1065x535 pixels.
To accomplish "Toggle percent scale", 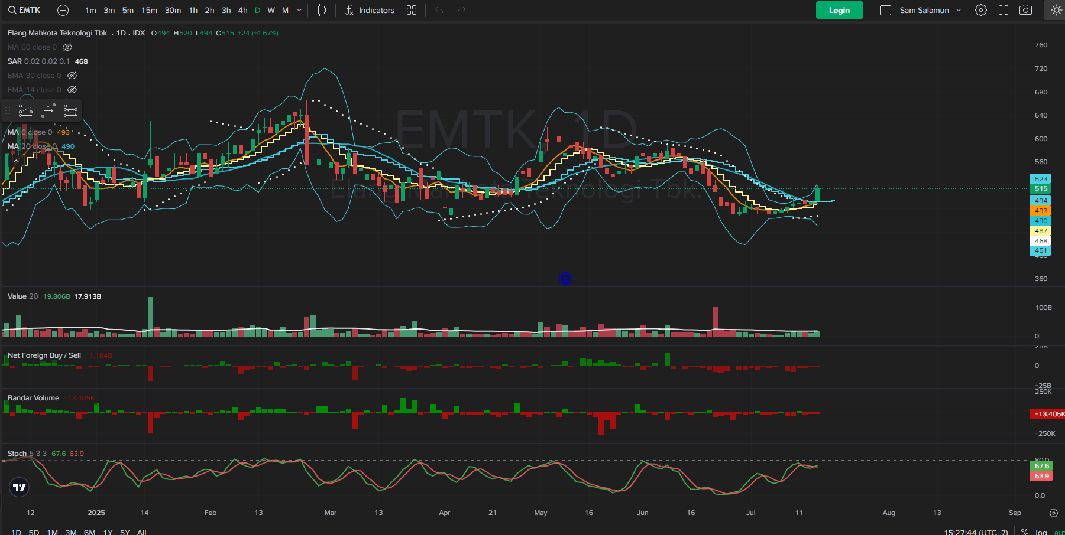I will 1025,531.
